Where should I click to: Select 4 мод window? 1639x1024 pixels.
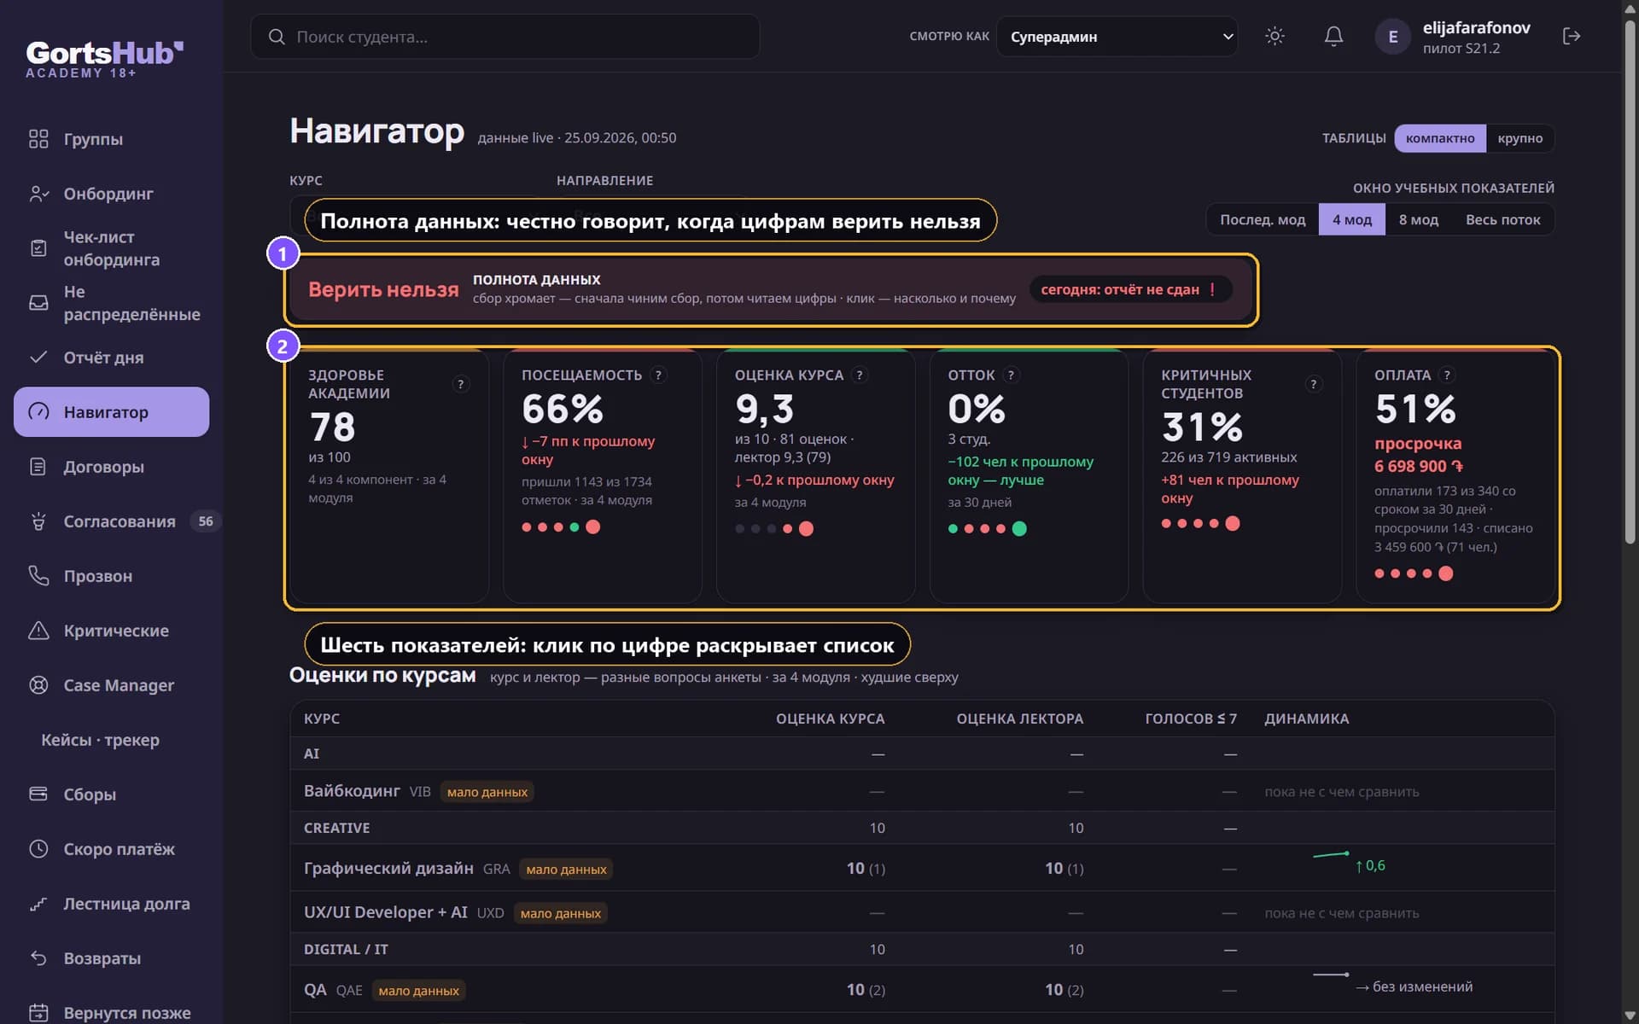(1352, 220)
